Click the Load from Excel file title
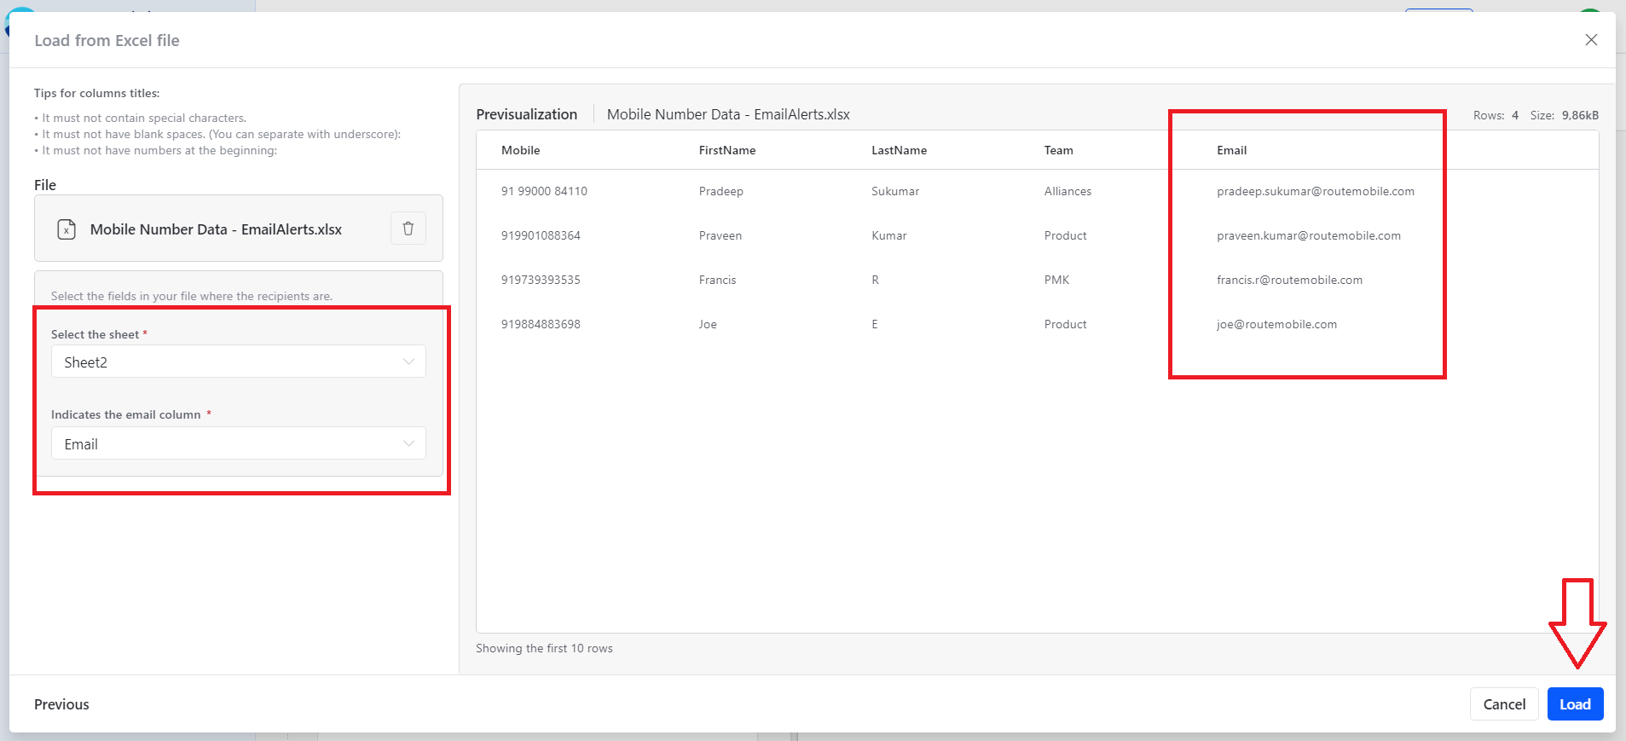The width and height of the screenshot is (1626, 741). click(107, 40)
